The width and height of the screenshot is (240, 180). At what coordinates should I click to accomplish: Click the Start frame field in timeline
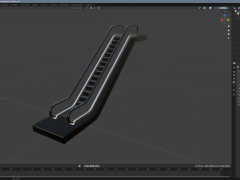(214, 166)
